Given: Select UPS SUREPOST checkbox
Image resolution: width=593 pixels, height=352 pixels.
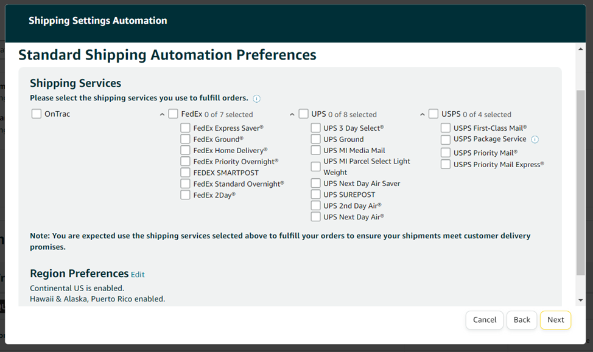Looking at the screenshot, I should (x=315, y=195).
